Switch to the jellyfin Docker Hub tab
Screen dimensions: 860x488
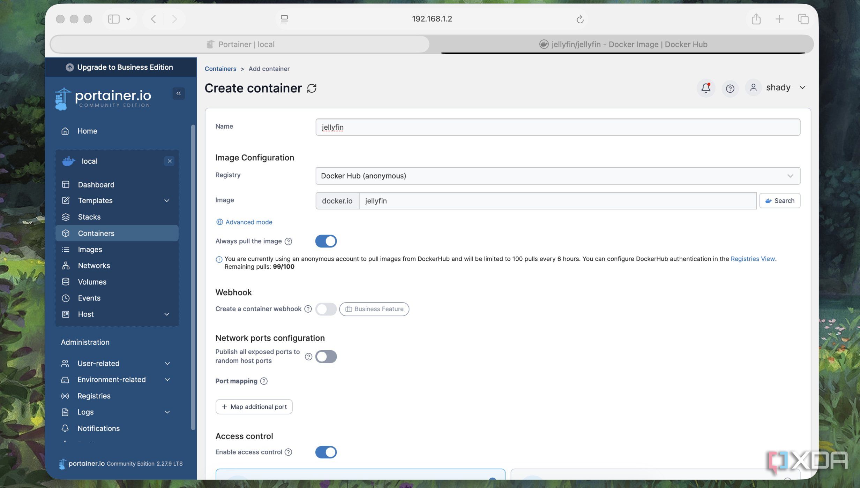(x=623, y=44)
